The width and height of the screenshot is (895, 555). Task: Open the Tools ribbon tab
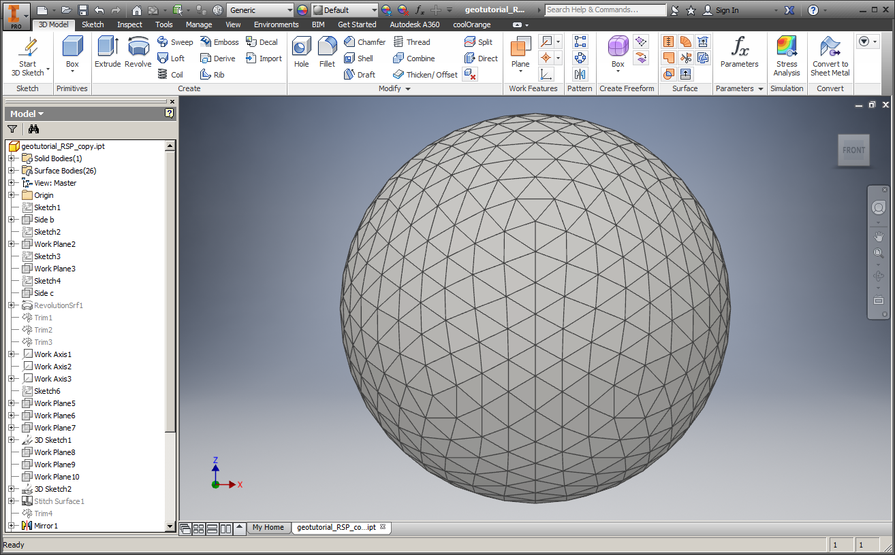[x=164, y=24]
